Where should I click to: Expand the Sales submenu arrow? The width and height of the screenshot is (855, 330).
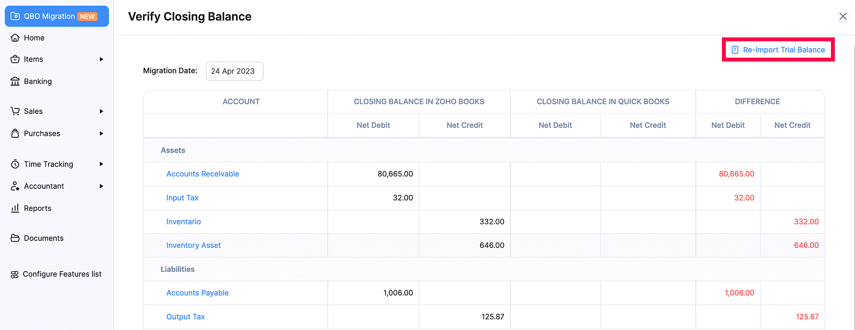tap(101, 111)
